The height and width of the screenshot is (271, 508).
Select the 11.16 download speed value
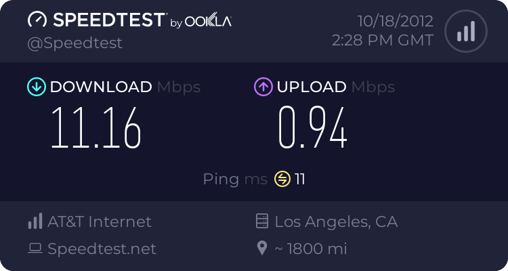pos(96,128)
